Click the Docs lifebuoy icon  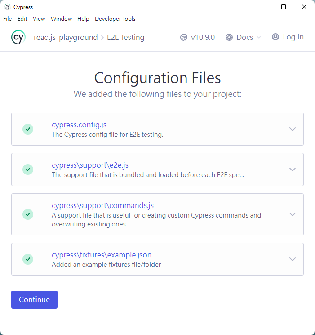(x=229, y=37)
